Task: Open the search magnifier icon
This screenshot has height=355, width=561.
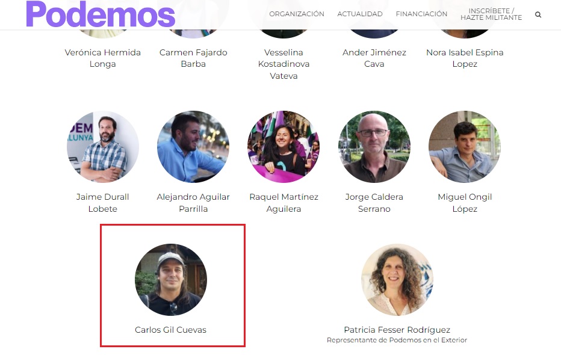Action: [538, 14]
